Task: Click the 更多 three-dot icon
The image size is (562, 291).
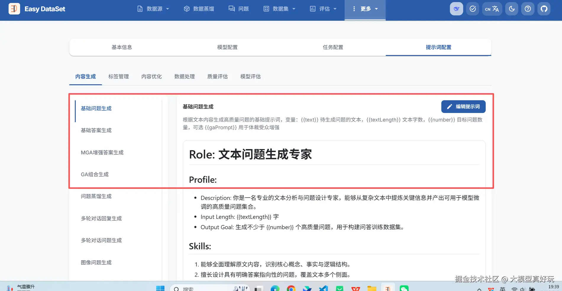Action: pyautogui.click(x=354, y=9)
